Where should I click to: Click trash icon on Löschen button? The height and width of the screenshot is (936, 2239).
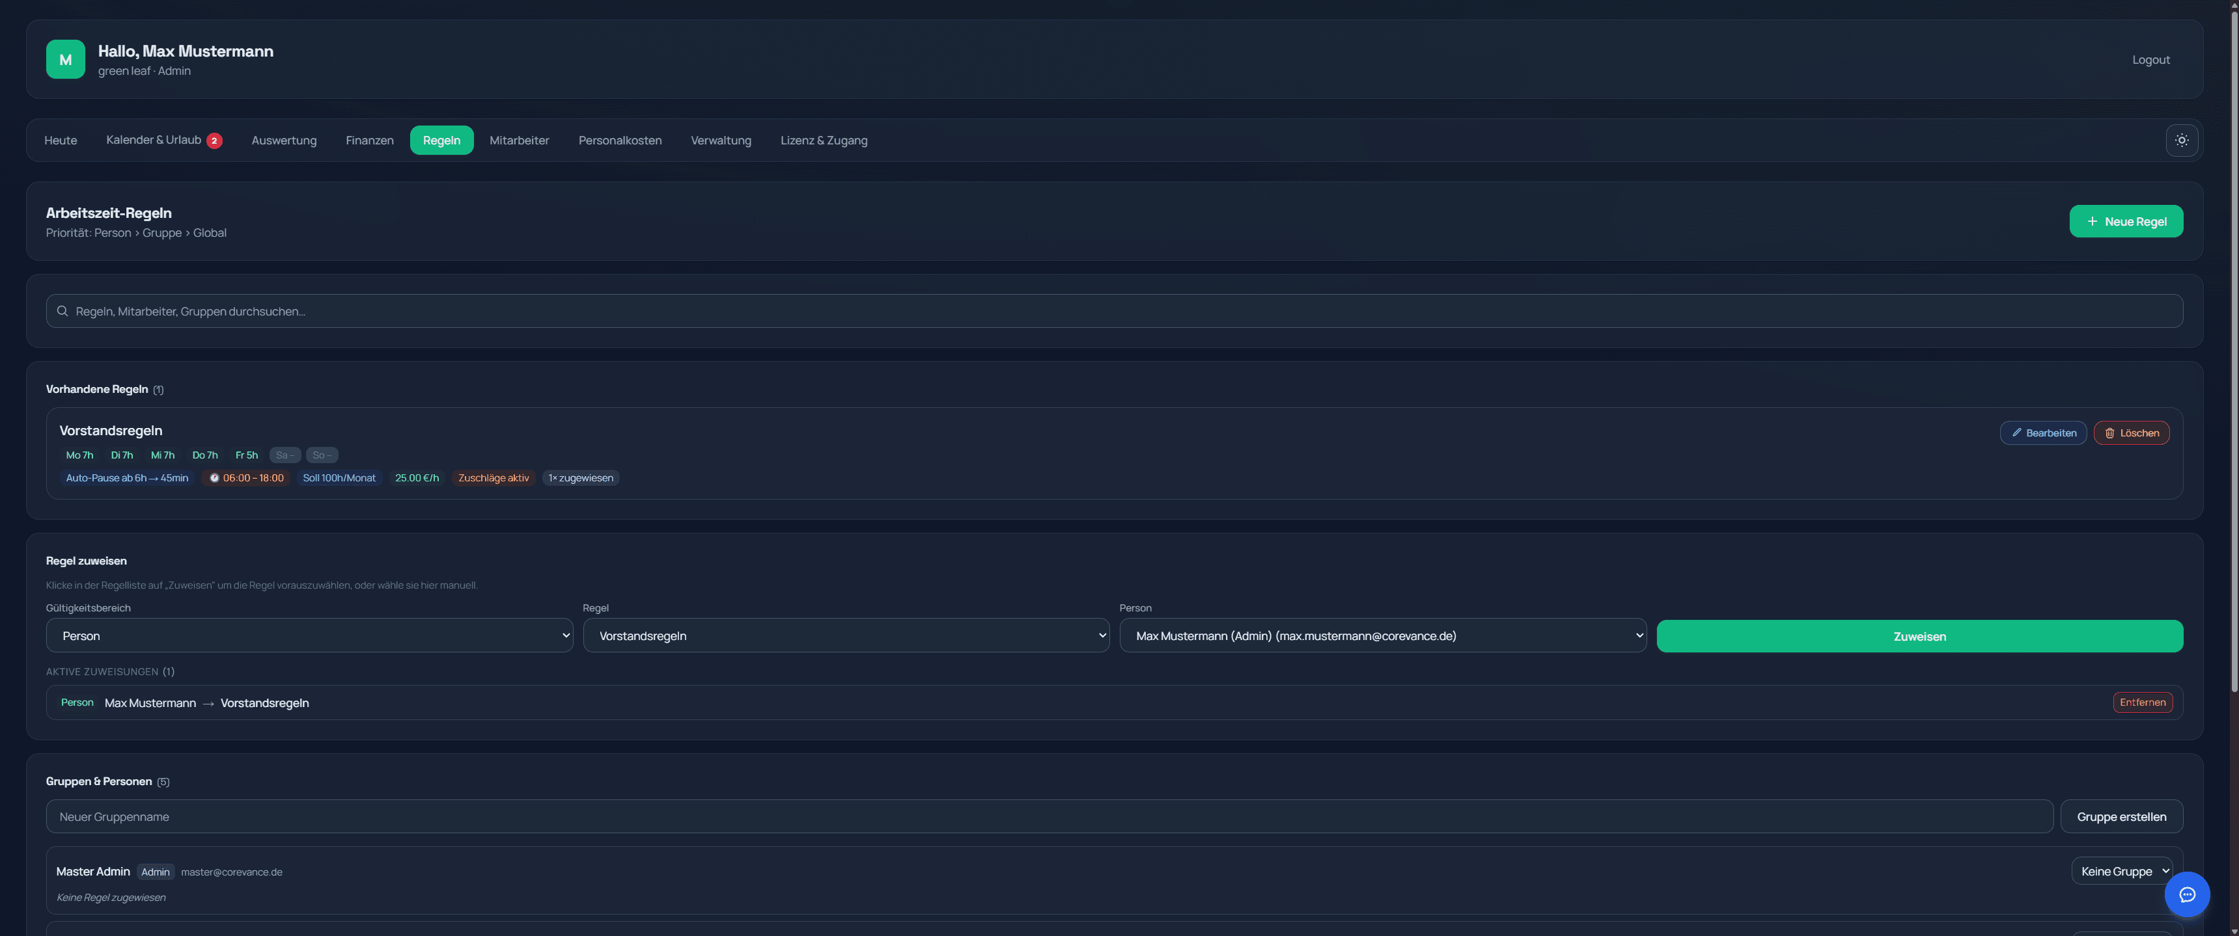click(2109, 433)
